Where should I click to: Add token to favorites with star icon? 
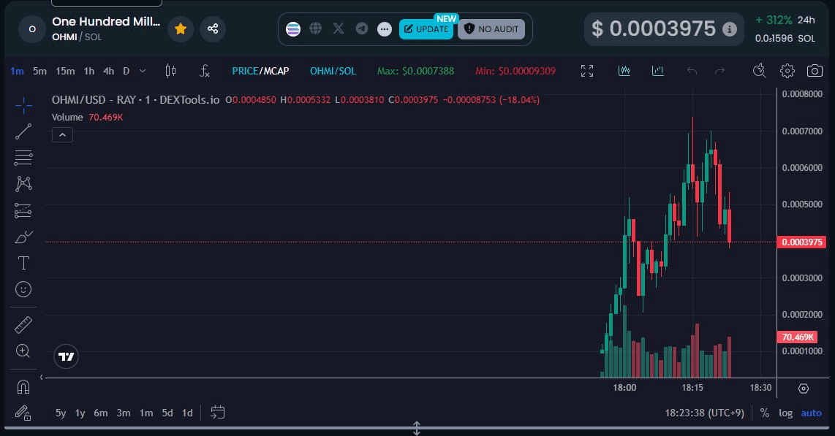(181, 28)
